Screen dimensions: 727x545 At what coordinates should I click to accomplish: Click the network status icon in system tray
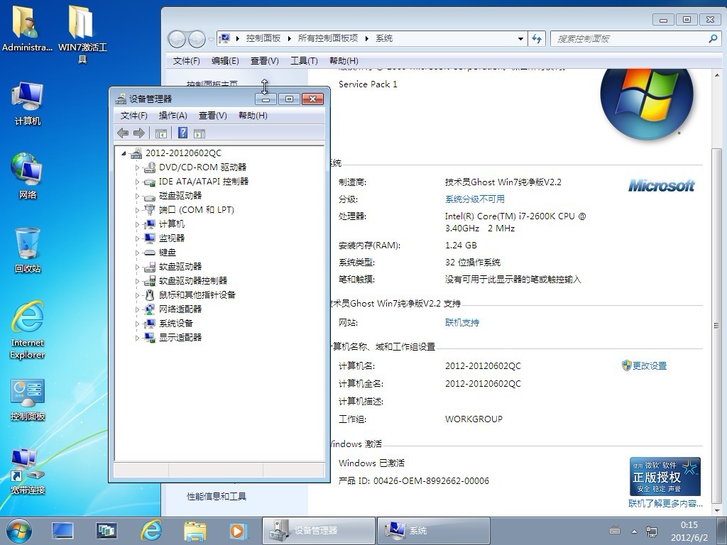[652, 532]
